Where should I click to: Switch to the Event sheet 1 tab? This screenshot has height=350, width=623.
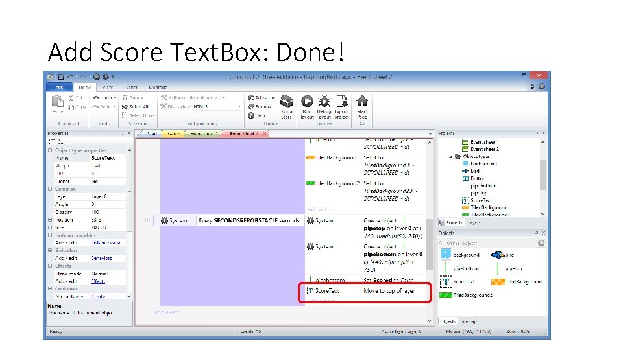pyautogui.click(x=203, y=134)
